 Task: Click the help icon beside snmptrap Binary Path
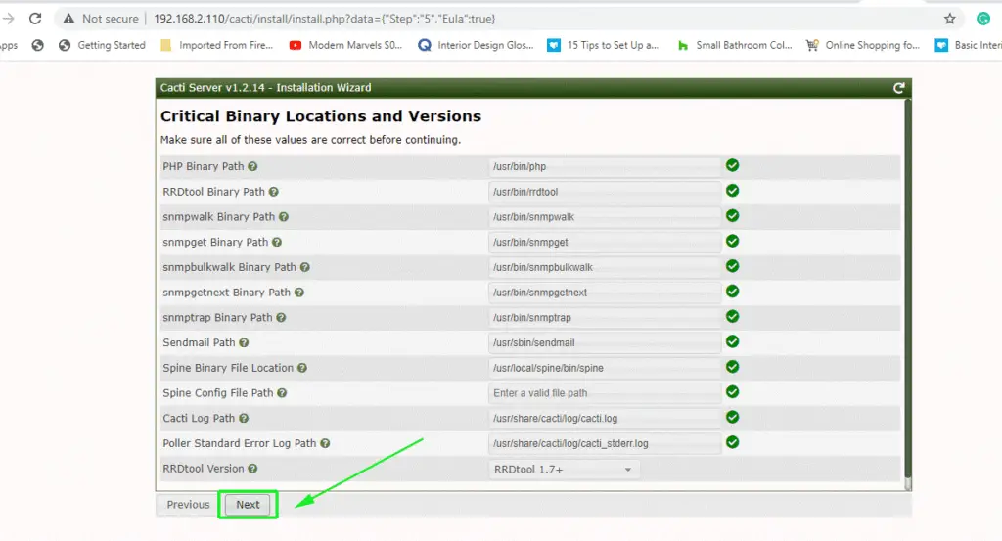[281, 317]
